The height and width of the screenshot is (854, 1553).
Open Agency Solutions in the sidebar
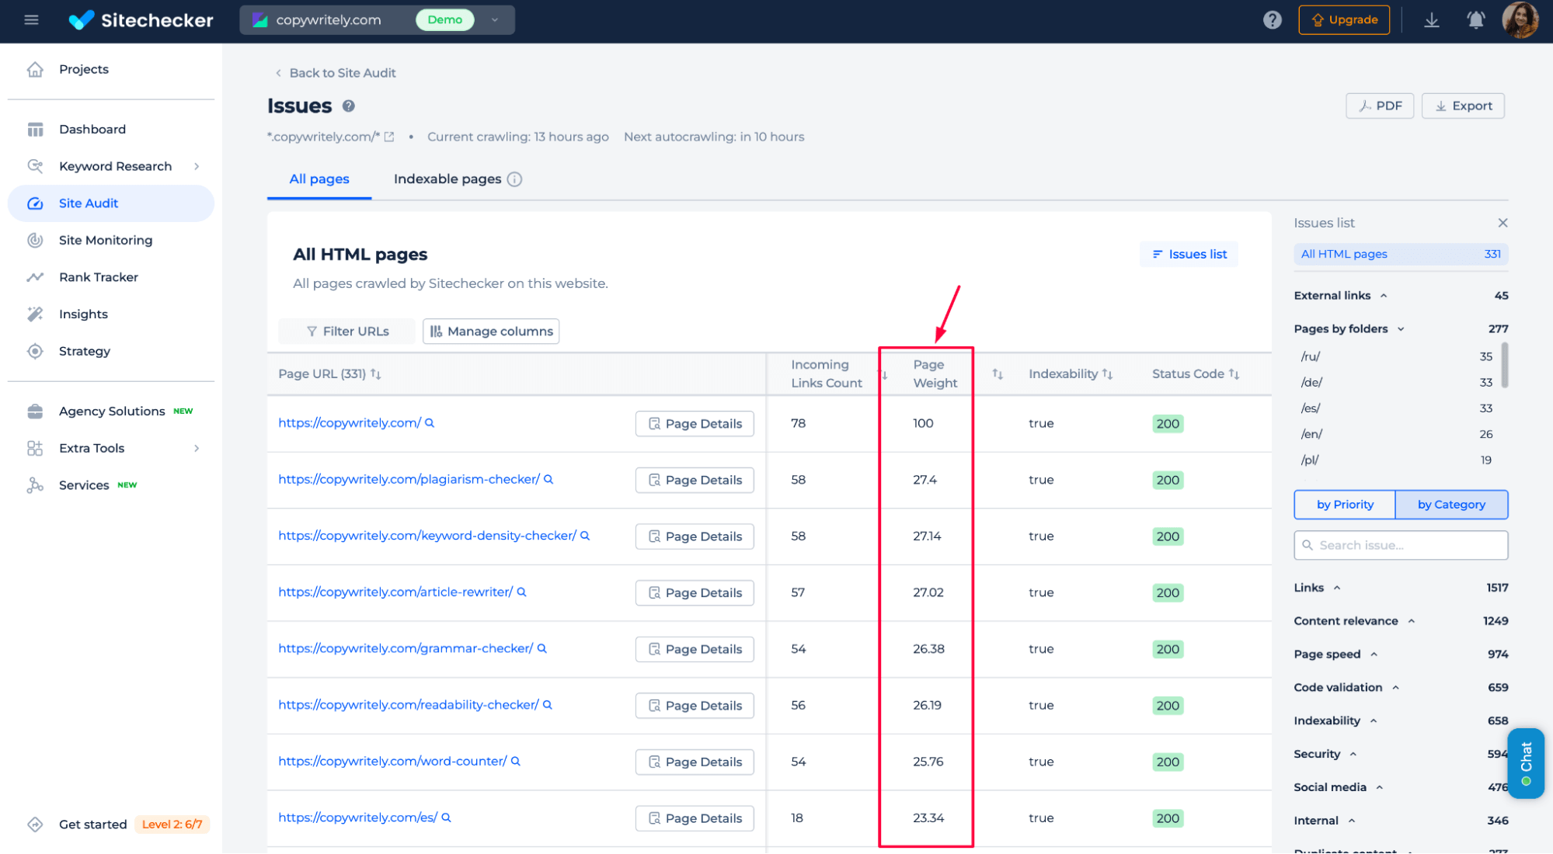pos(110,411)
